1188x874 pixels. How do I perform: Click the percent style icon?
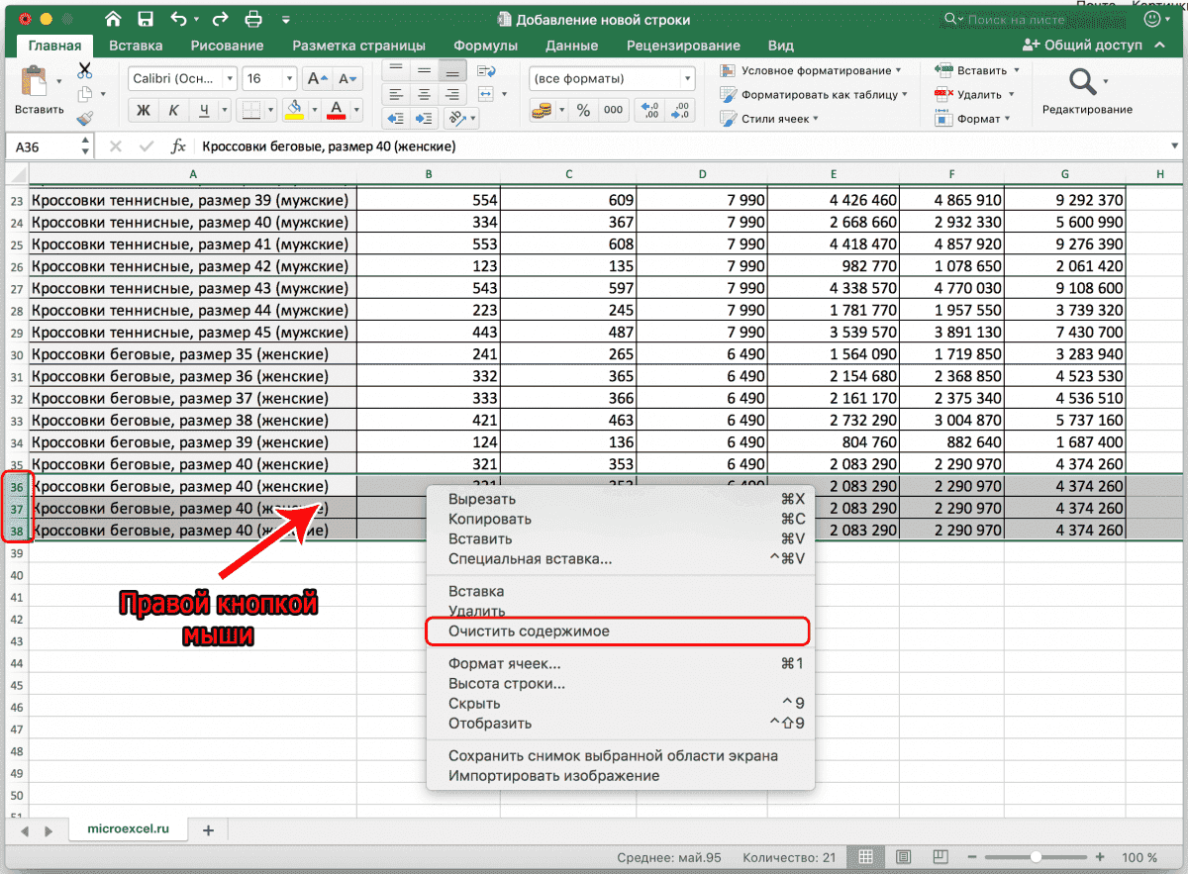coord(583,110)
